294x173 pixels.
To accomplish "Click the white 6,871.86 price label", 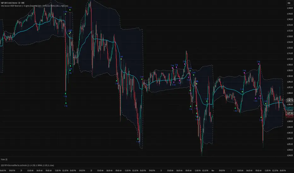I will tap(290, 113).
